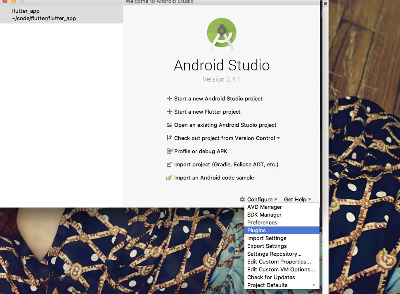Open Settings Repository... menu entry

coord(282,254)
